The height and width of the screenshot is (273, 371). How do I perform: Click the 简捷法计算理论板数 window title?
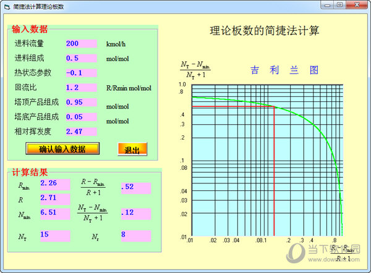pyautogui.click(x=38, y=7)
